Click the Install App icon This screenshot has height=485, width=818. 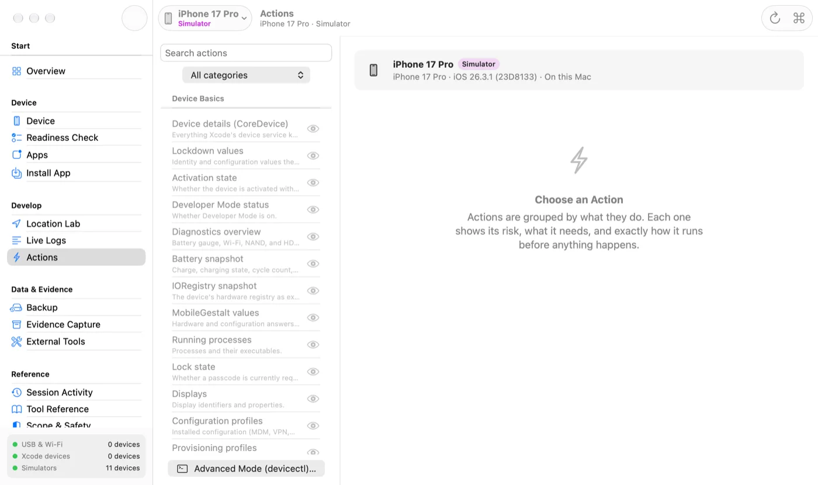click(x=16, y=174)
